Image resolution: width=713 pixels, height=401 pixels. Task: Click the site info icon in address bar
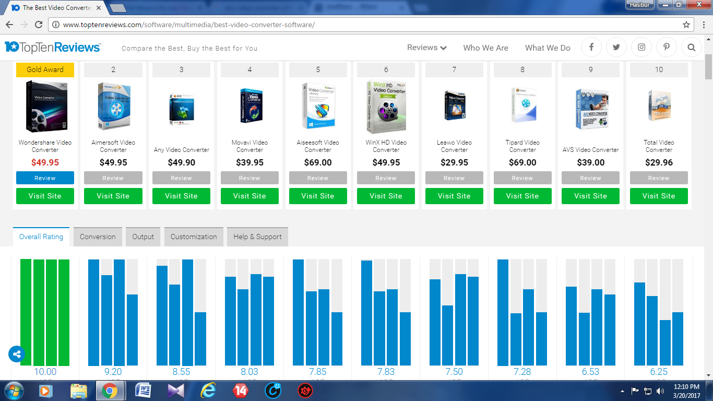pyautogui.click(x=56, y=25)
